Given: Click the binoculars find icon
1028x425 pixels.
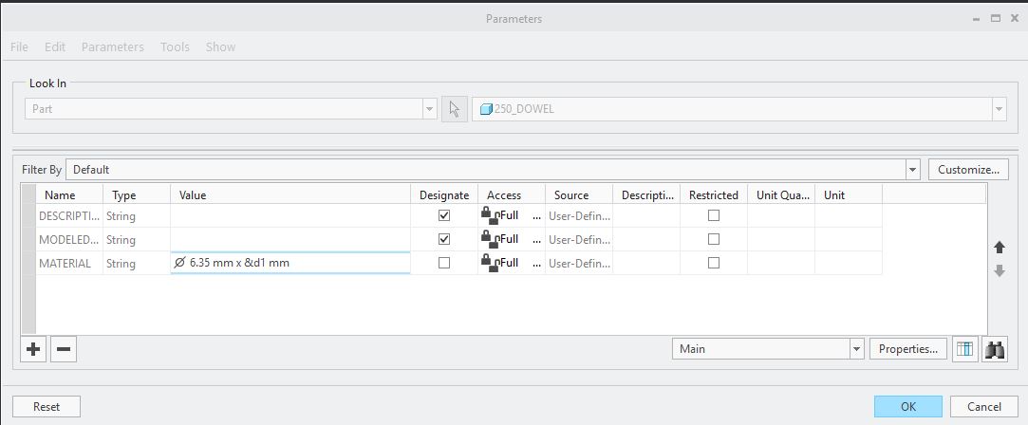Looking at the screenshot, I should (995, 349).
